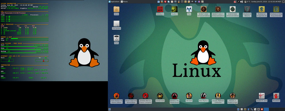This screenshot has height=111, width=285.
Task: Click the ETHERNET (192.168.3.55) heading
Action: point(11,56)
